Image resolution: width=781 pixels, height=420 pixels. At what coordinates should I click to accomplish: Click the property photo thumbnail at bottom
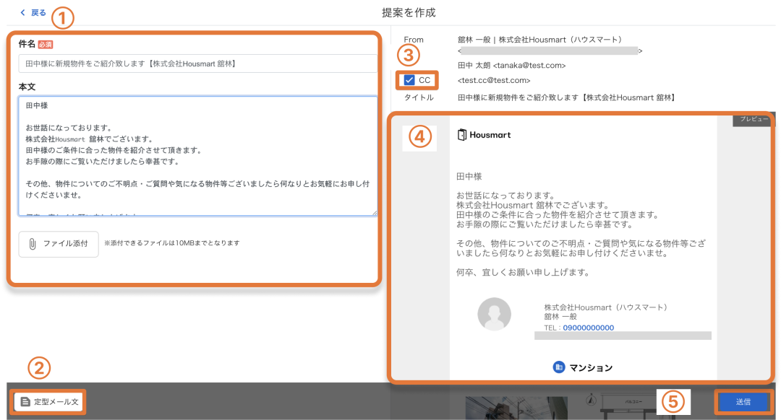516,408
